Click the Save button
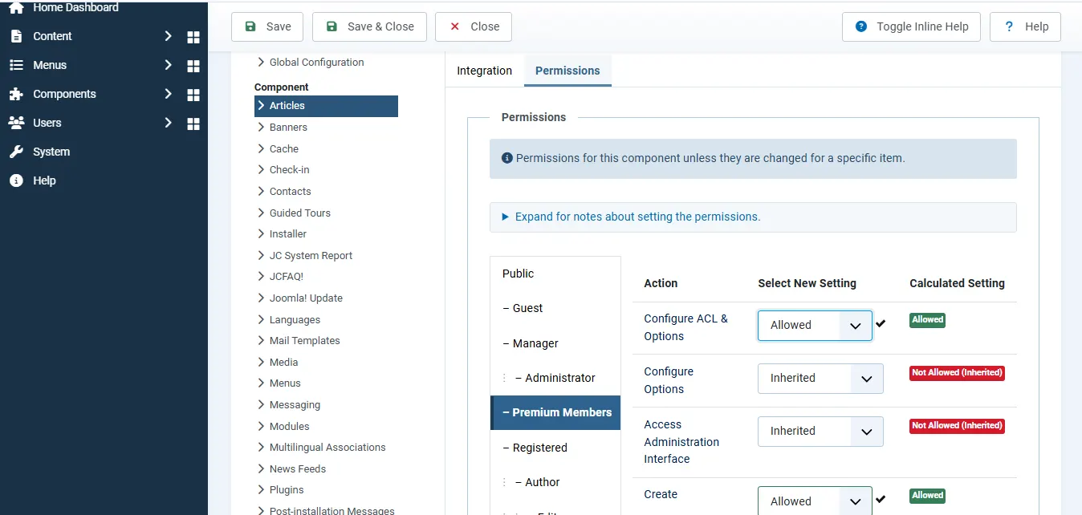This screenshot has width=1082, height=515. pyautogui.click(x=267, y=26)
